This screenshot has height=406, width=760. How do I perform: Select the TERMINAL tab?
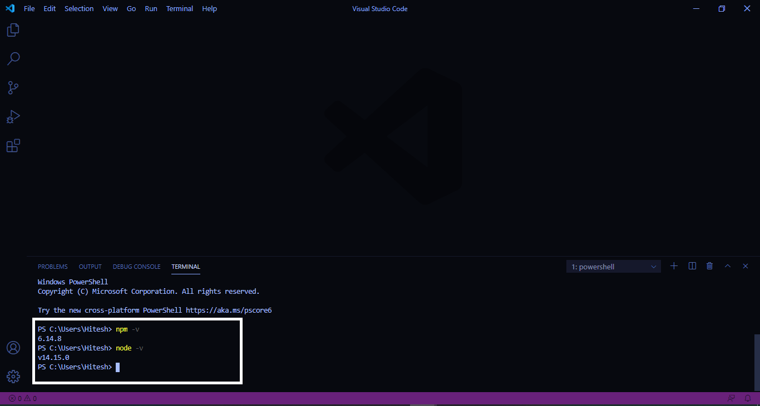click(x=186, y=267)
